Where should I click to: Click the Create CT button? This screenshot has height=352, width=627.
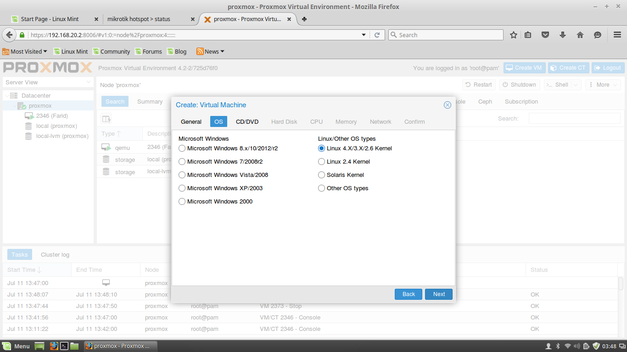(568, 68)
